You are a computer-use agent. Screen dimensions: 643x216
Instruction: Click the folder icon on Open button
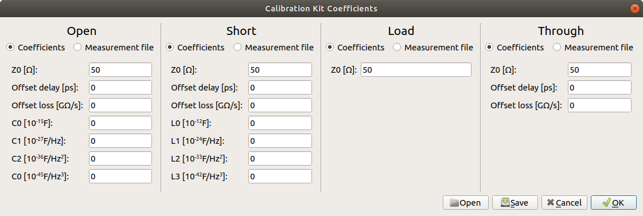(x=454, y=202)
